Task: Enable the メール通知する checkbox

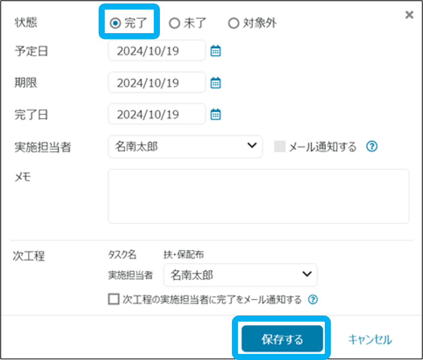Action: (x=280, y=147)
